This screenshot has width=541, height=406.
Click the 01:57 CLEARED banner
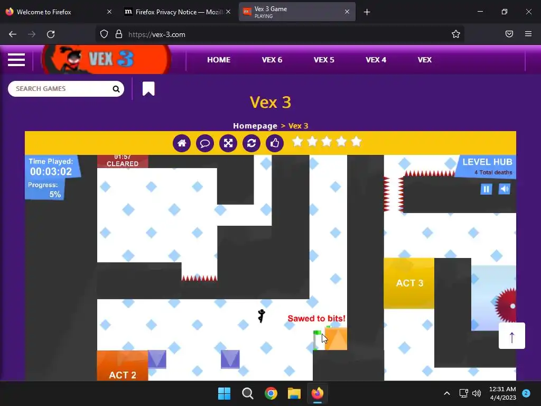(x=123, y=161)
